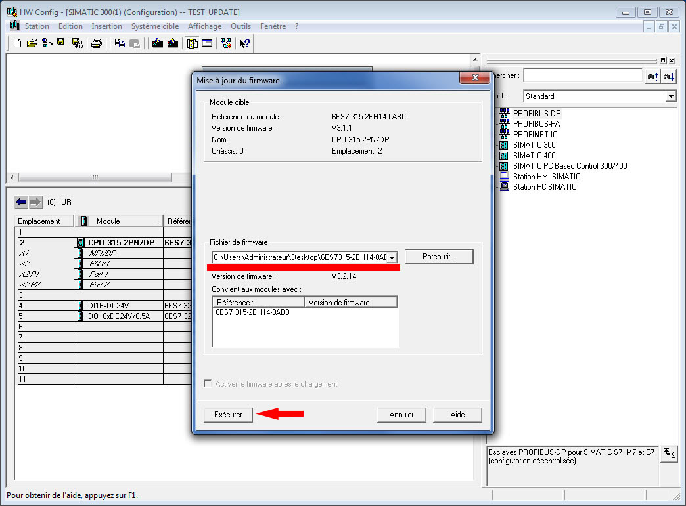This screenshot has width=686, height=506.
Task: Click the Exécuter button
Action: 228,415
